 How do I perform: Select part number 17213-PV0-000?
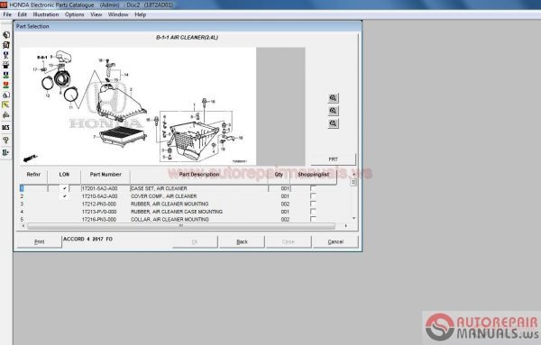point(99,212)
